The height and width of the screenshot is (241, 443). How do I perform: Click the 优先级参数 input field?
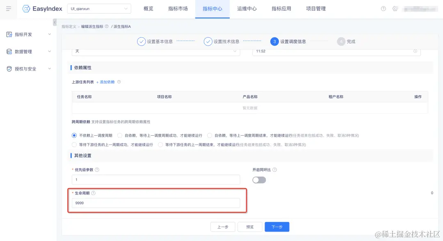(156, 180)
